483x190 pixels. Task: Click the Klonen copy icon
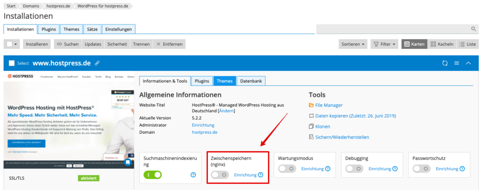[311, 127]
